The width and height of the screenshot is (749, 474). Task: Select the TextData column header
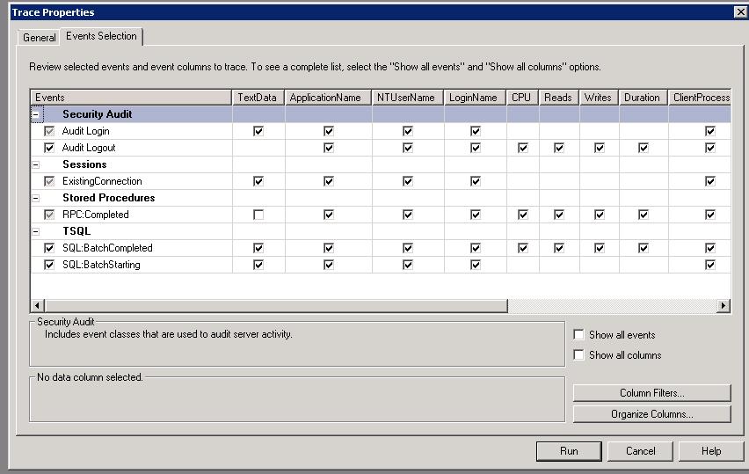coord(258,98)
